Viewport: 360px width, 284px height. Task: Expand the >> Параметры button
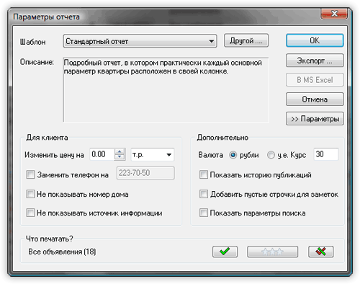click(315, 119)
